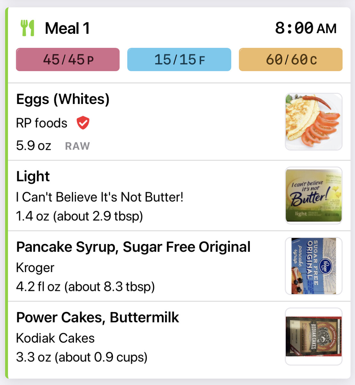Open the Eggs (Whites) food entry

click(x=63, y=99)
